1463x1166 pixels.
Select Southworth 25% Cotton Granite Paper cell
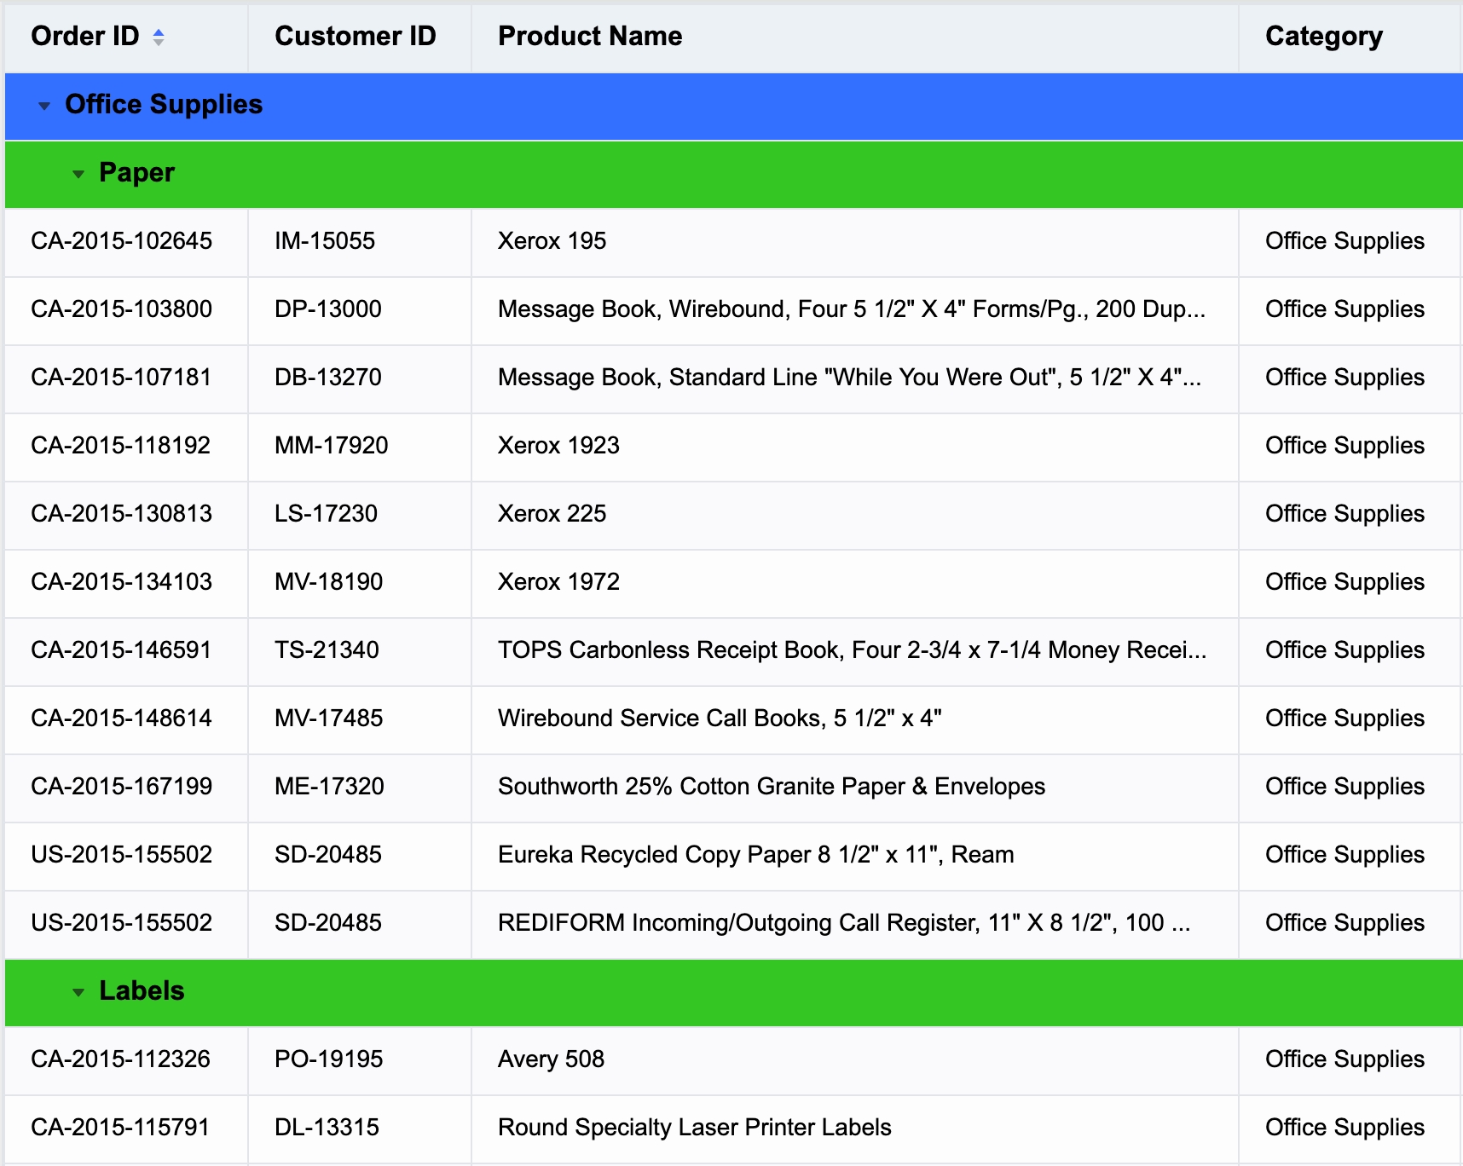(x=855, y=788)
